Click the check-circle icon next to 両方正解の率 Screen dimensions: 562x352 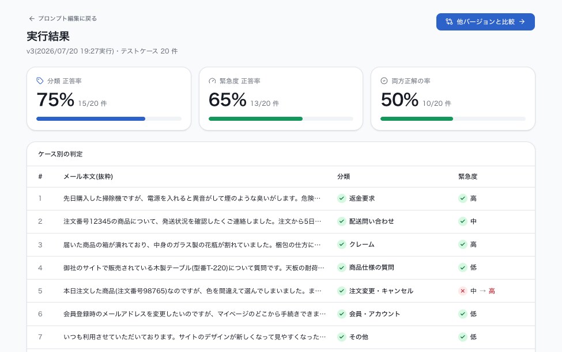coord(384,81)
